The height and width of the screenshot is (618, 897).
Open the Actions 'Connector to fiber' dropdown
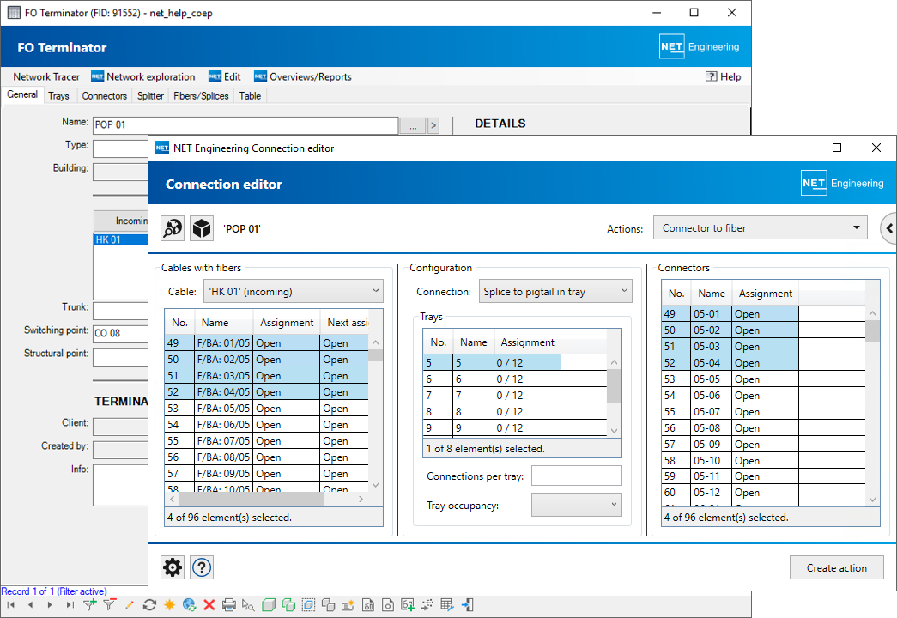(x=761, y=227)
